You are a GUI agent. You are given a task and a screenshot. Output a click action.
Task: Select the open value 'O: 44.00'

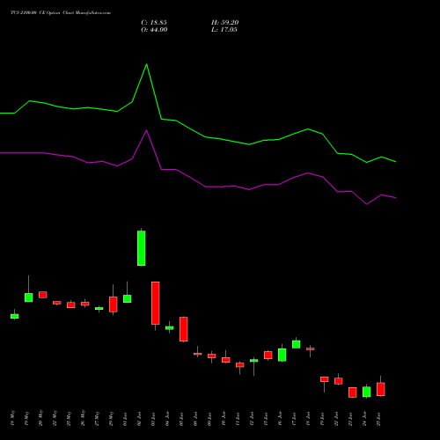(x=154, y=30)
